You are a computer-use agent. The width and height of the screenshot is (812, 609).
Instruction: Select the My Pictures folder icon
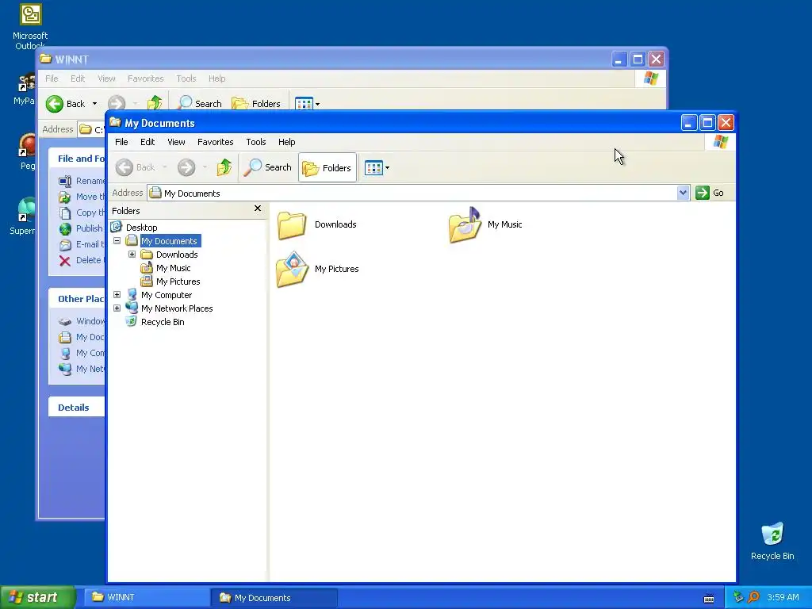293,270
